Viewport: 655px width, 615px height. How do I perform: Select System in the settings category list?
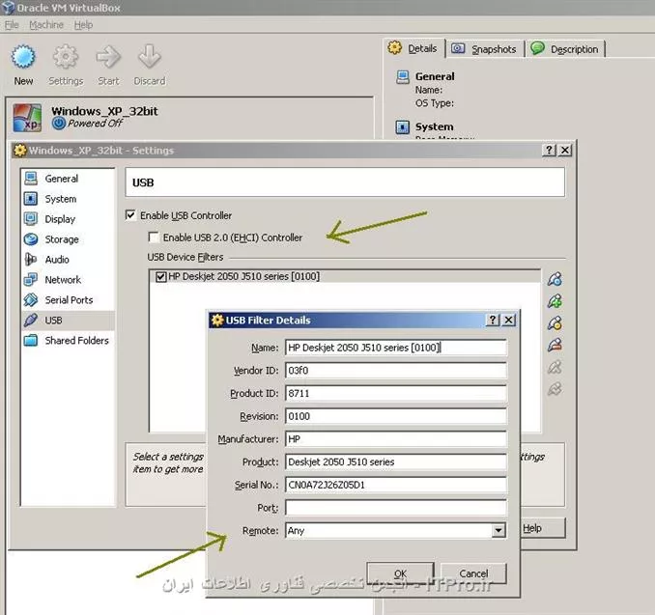(x=68, y=199)
